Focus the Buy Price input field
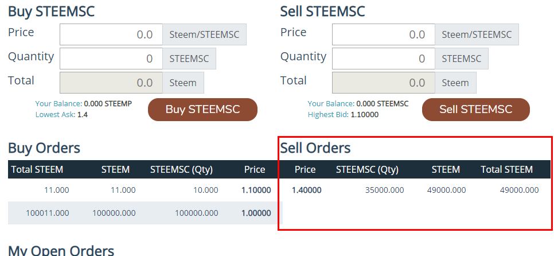The image size is (554, 256). [x=111, y=34]
